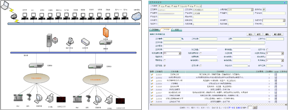288x110 pixels.
Task: Open the BOM list icon for ZJ0003
Action: (x=276, y=80)
